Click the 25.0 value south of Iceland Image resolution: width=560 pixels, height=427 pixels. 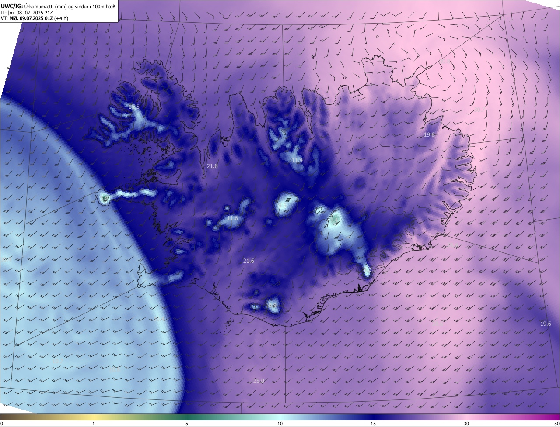(259, 381)
